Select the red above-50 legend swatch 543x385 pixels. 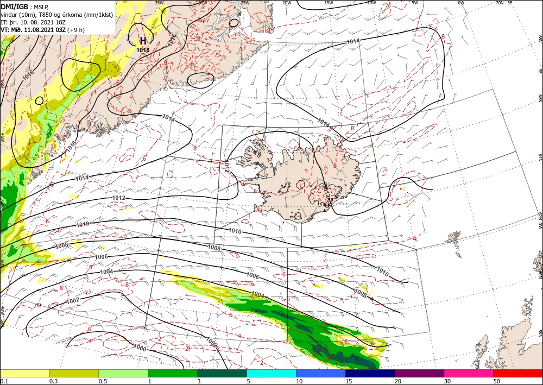click(518, 373)
